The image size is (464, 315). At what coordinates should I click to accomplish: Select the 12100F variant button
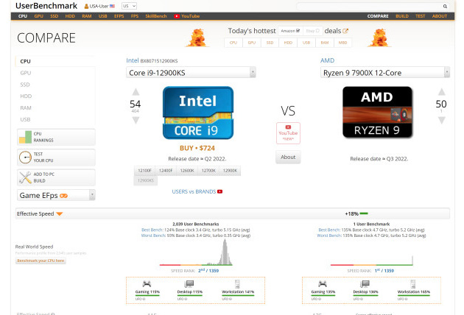coord(144,171)
